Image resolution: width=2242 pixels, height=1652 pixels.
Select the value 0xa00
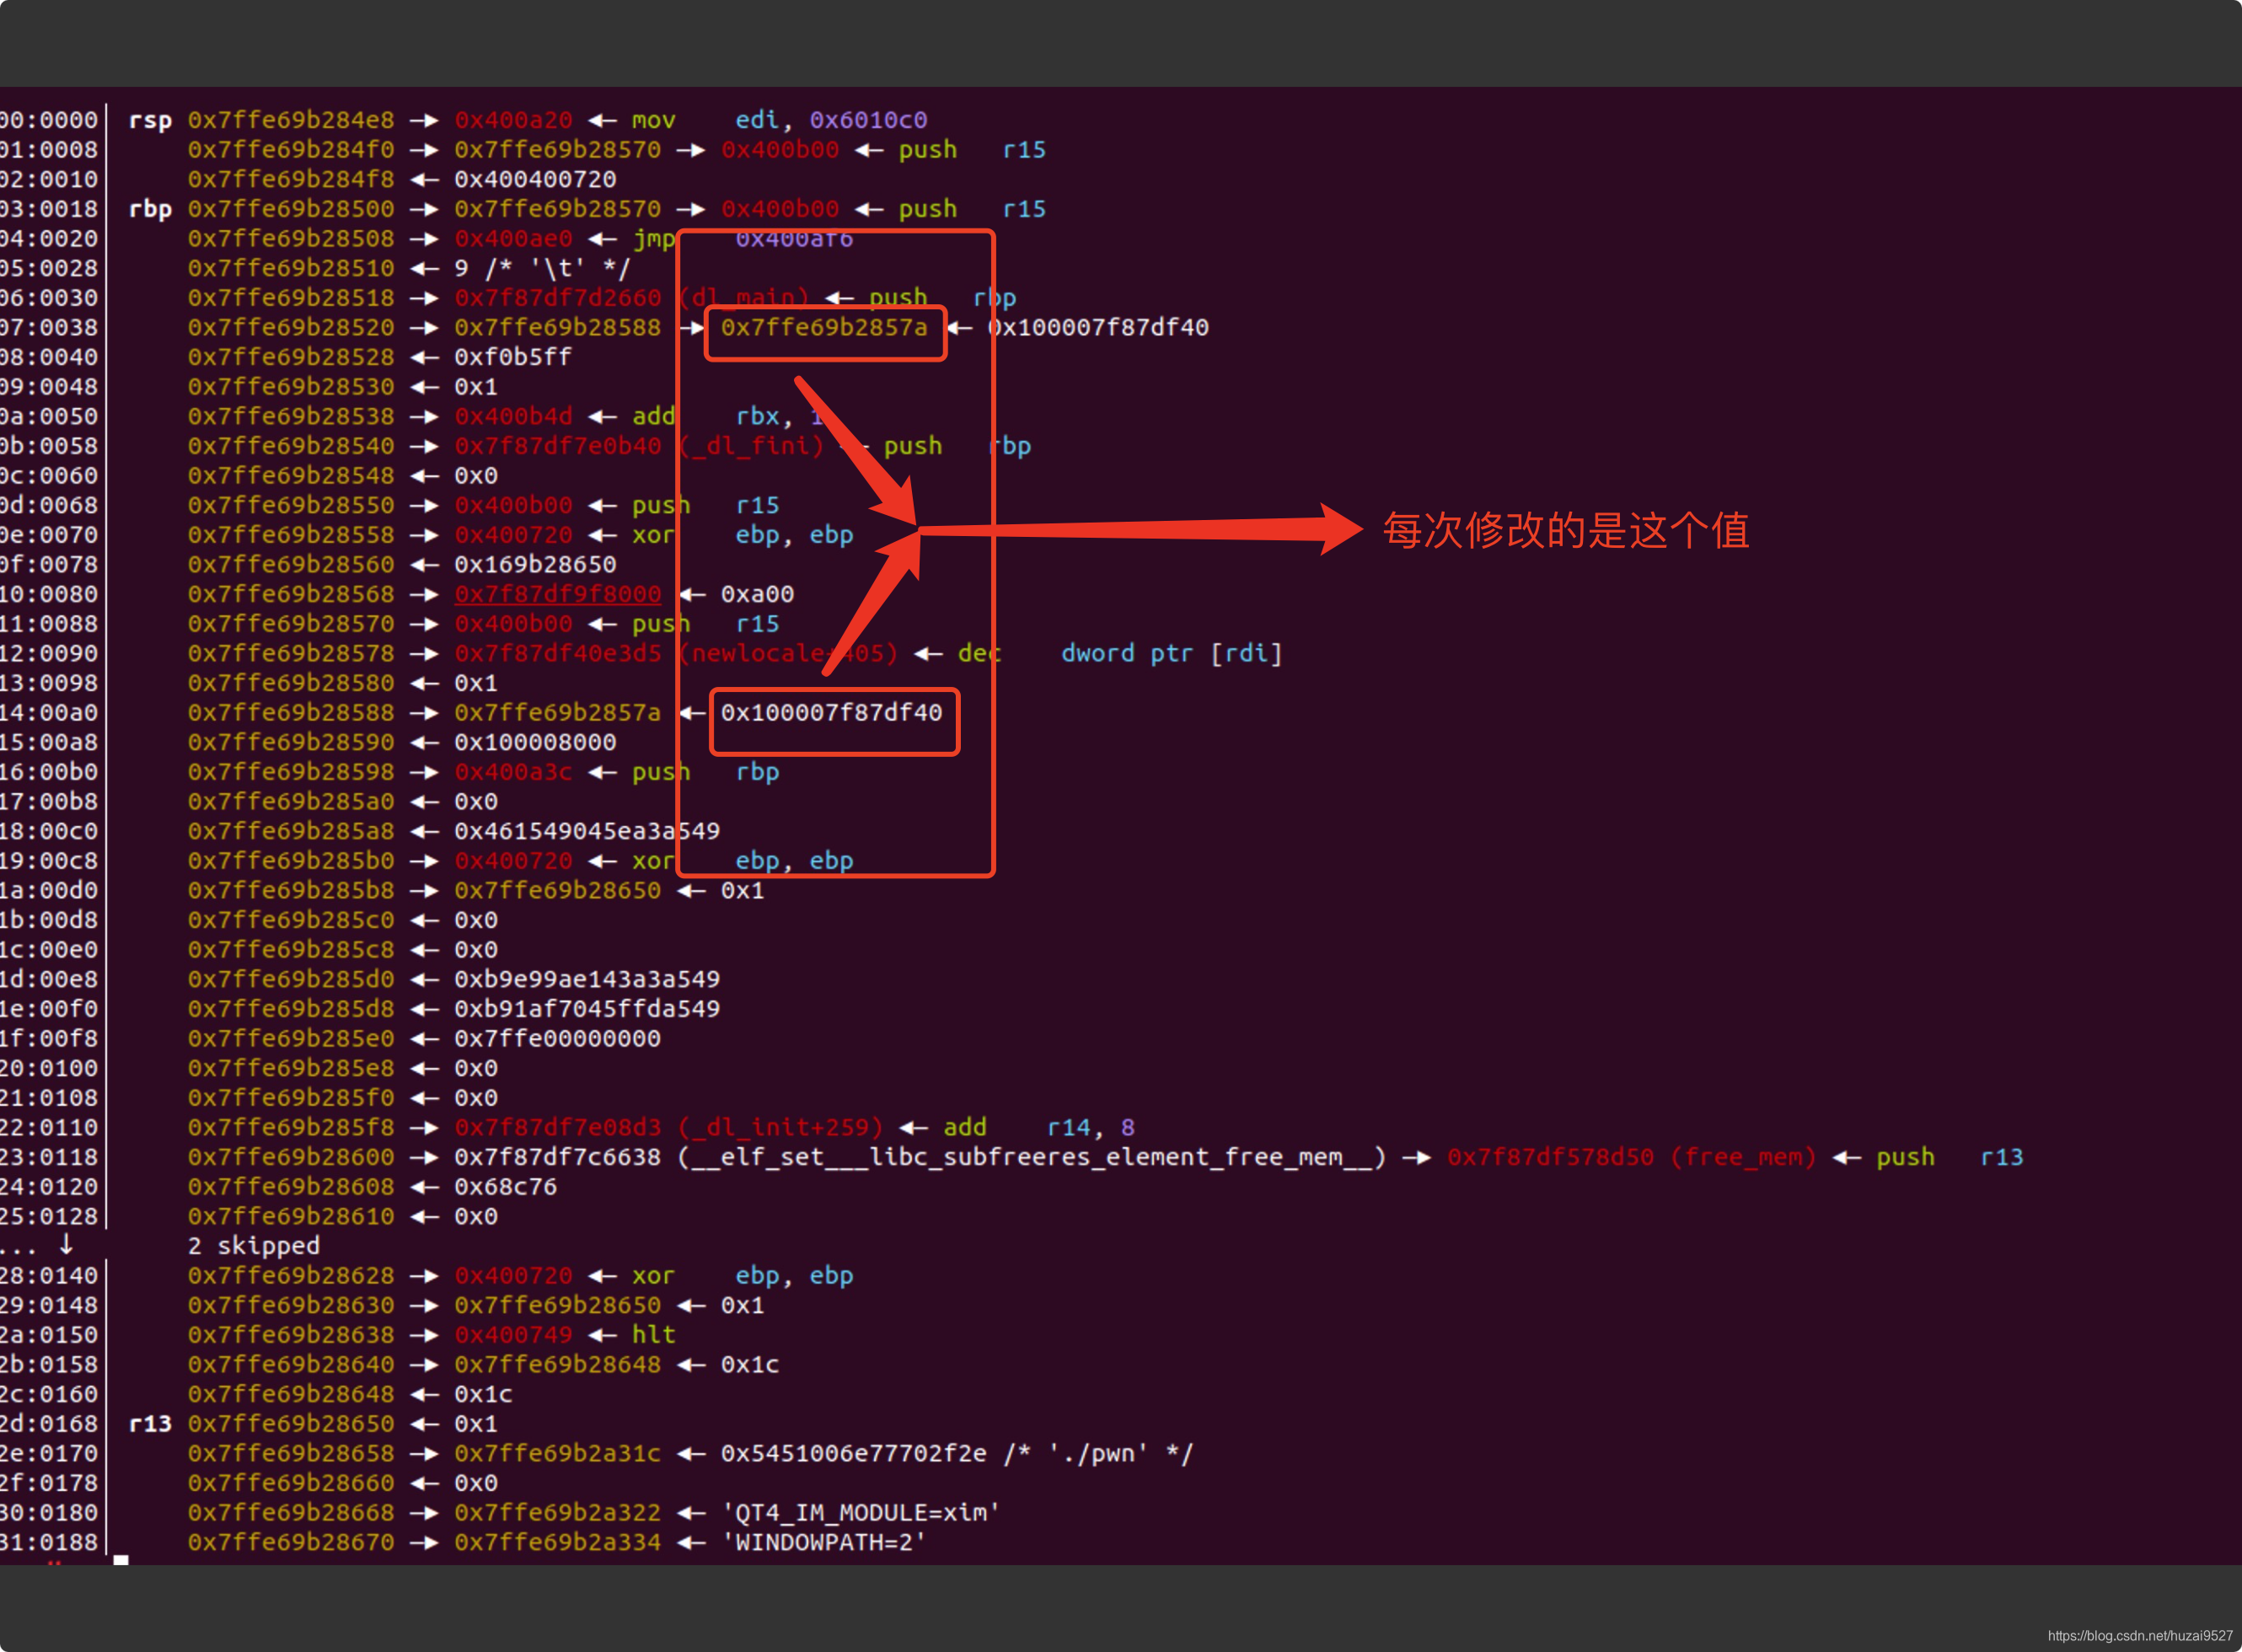coord(757,594)
